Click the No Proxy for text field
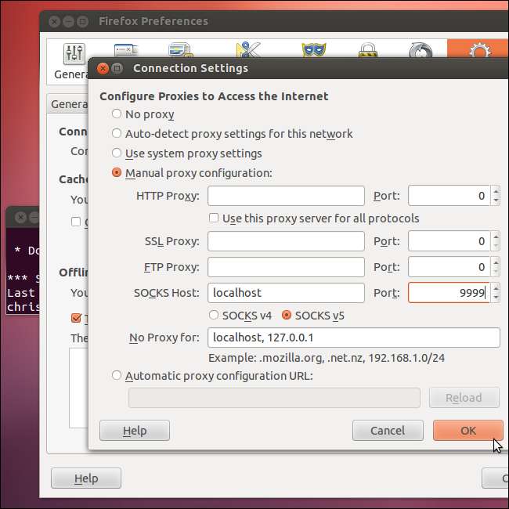The image size is (509, 509). pos(353,338)
